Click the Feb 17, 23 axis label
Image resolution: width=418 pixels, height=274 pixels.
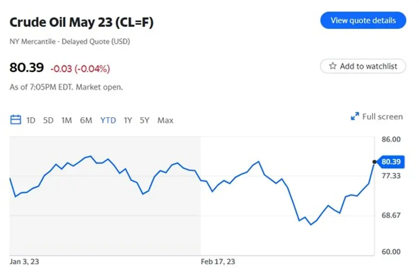click(217, 261)
